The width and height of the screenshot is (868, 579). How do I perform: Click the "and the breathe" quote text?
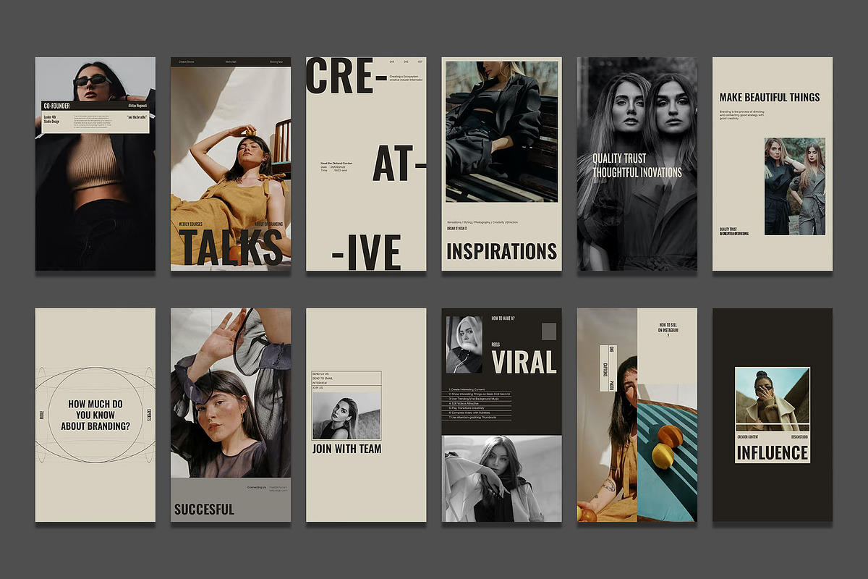pyautogui.click(x=137, y=117)
